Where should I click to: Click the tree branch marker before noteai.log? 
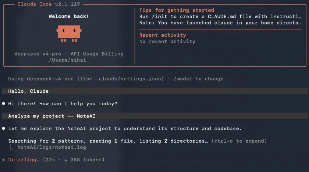click(12, 147)
